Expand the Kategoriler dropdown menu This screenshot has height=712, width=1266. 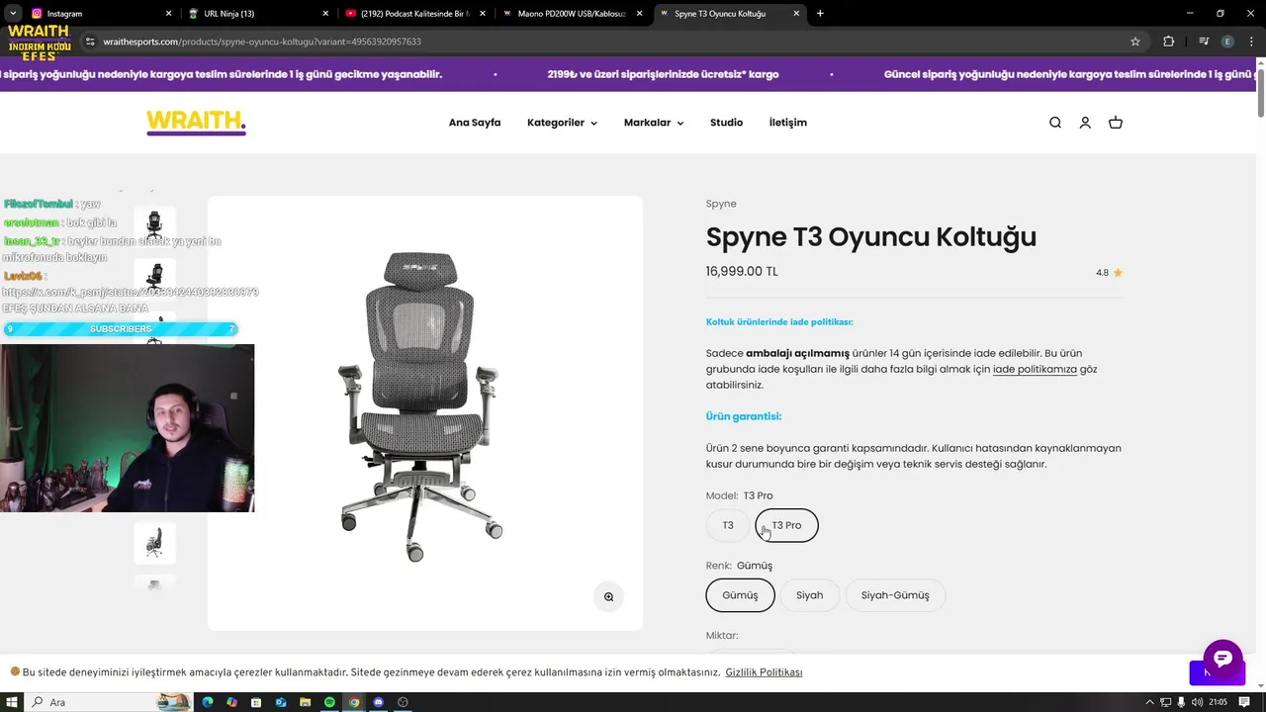[x=562, y=123]
